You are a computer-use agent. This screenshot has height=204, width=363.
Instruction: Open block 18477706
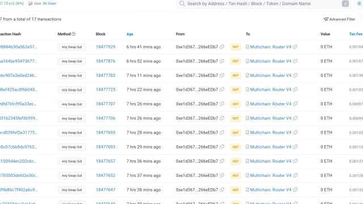tap(105, 118)
